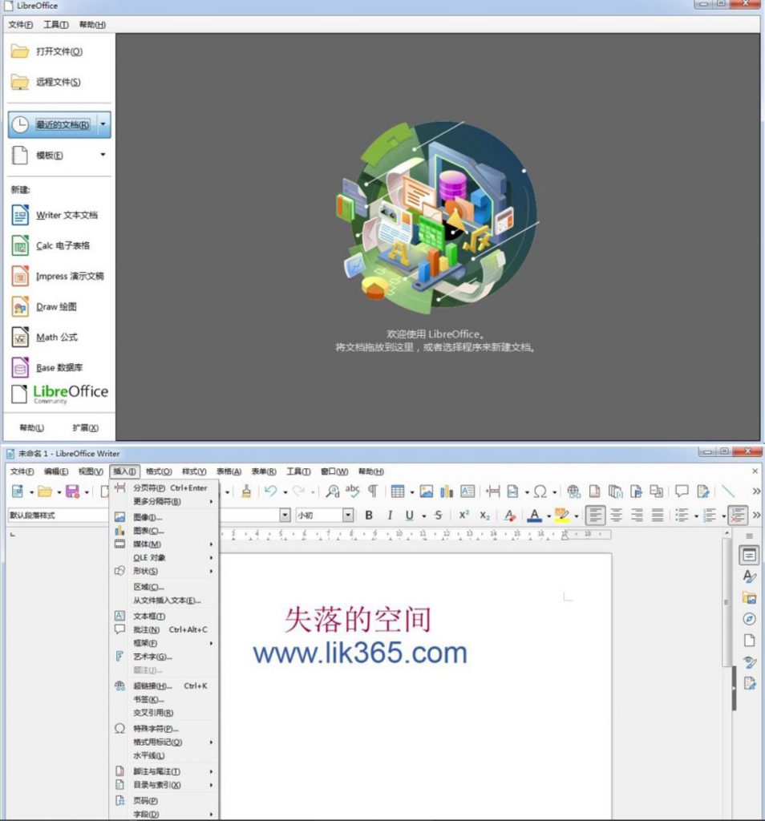This screenshot has width=765, height=821.
Task: Open the 表格 menu in Writer
Action: coord(229,471)
